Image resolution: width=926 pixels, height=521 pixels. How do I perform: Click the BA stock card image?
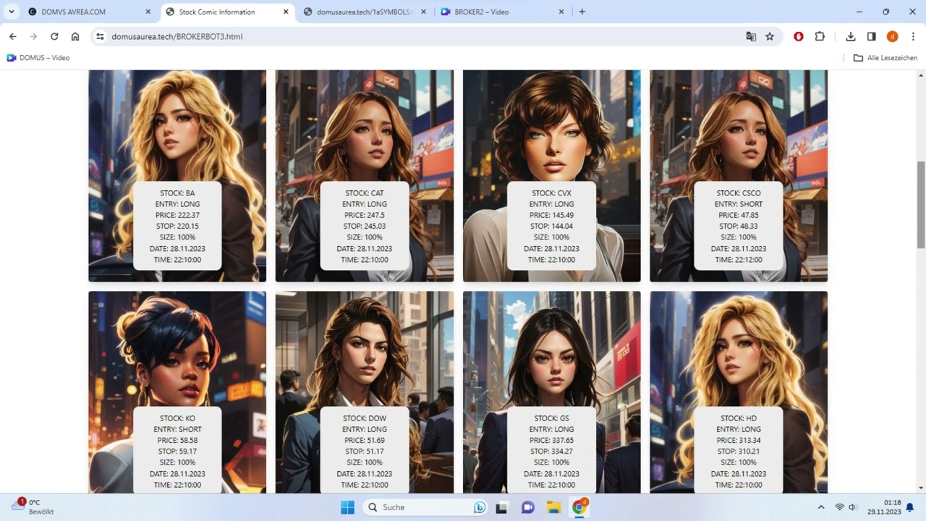pos(177,176)
